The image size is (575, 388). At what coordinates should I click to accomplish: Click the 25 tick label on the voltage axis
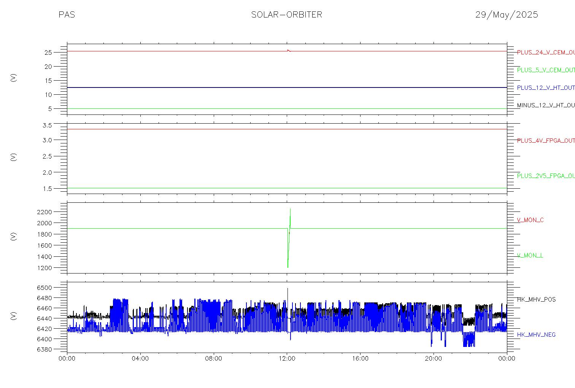48,52
